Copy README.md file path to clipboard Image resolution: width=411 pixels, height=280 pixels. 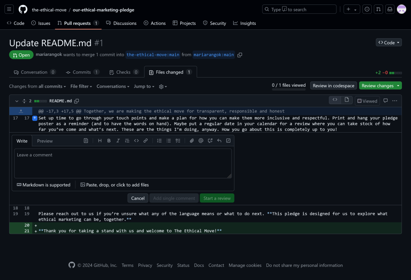(77, 101)
